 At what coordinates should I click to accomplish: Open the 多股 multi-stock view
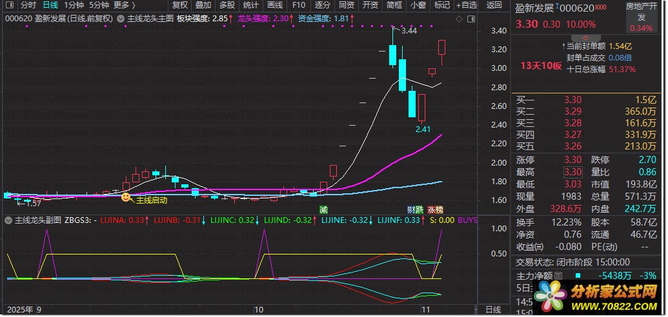pyautogui.click(x=227, y=6)
